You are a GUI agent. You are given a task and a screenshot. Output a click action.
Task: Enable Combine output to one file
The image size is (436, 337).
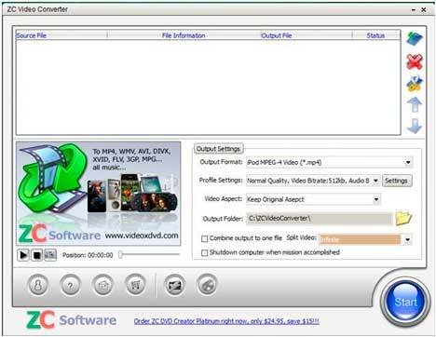(204, 238)
